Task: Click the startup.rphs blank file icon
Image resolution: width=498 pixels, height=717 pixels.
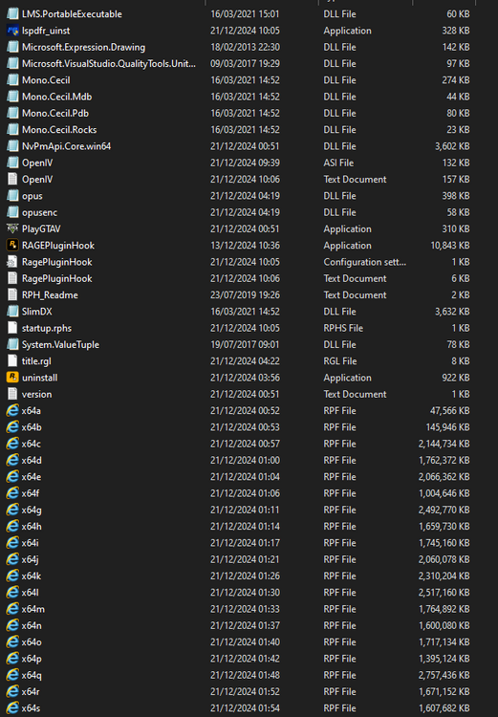Action: (12, 328)
